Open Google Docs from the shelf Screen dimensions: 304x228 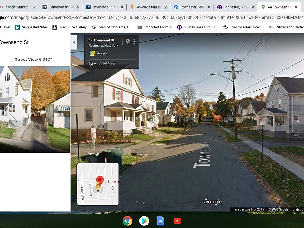161,221
